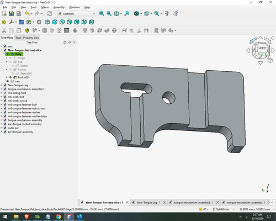Image resolution: width=276 pixels, height=221 pixels.
Task: Select the isometric view cube icon
Action: [x=47, y=22]
